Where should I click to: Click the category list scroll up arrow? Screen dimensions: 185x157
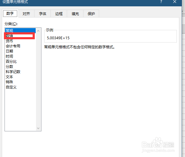pyautogui.click(x=38, y=31)
